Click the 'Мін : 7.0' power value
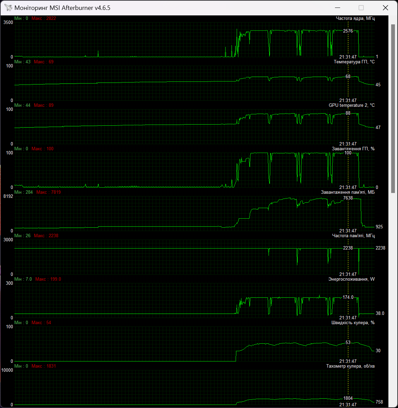This screenshot has height=408, width=398. click(x=23, y=279)
